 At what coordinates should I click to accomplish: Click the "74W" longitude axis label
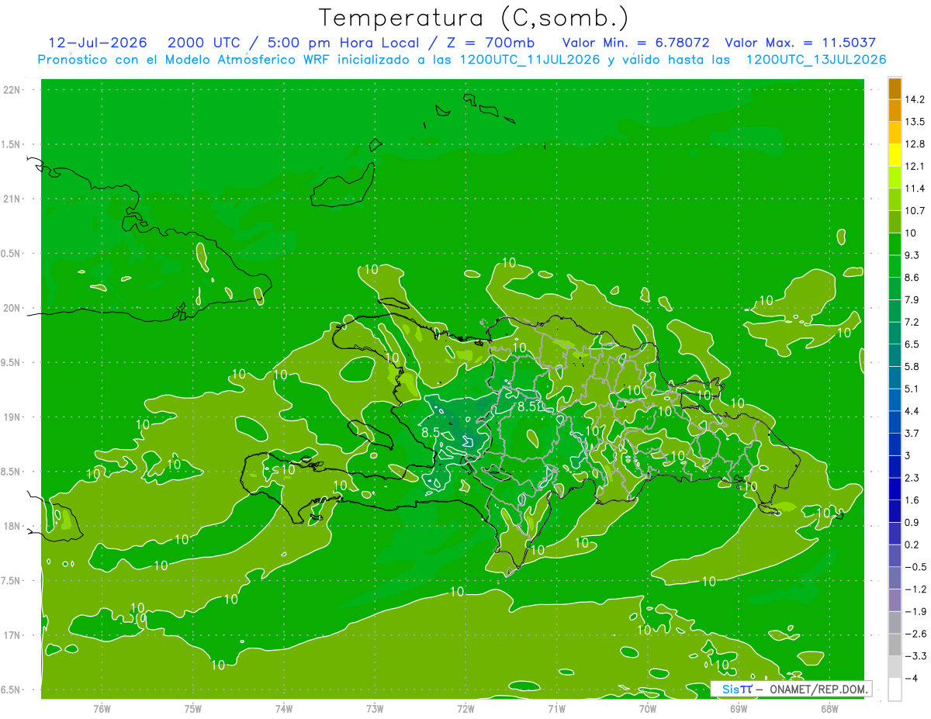pyautogui.click(x=284, y=709)
